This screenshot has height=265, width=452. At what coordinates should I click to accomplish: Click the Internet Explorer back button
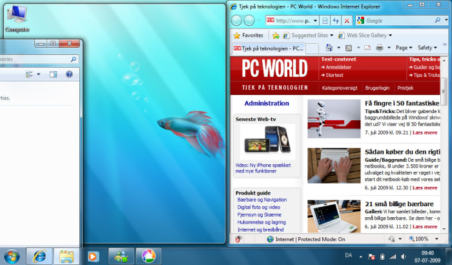[236, 21]
